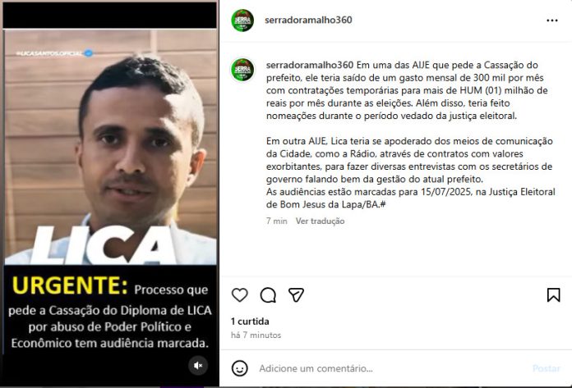Open the emoji picker smiley icon
This screenshot has width=572, height=388.
(240, 368)
